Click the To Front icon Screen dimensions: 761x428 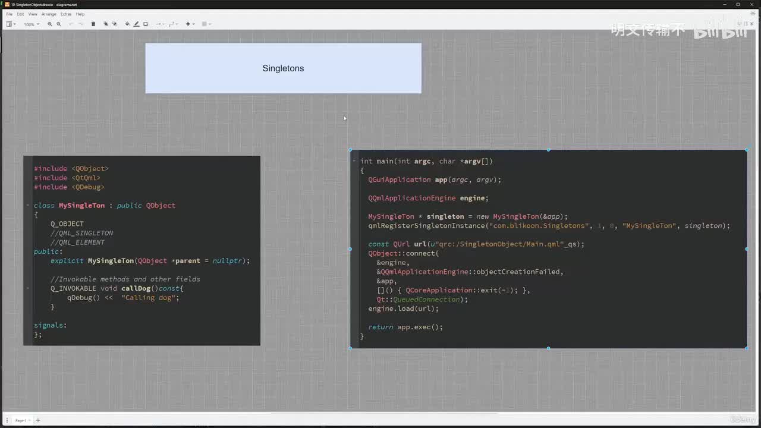pyautogui.click(x=106, y=24)
